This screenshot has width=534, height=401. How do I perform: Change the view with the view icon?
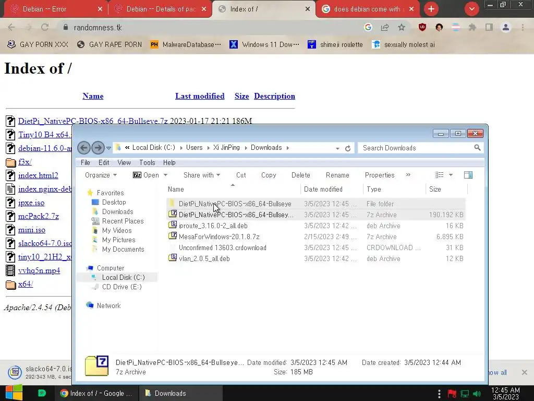click(439, 175)
